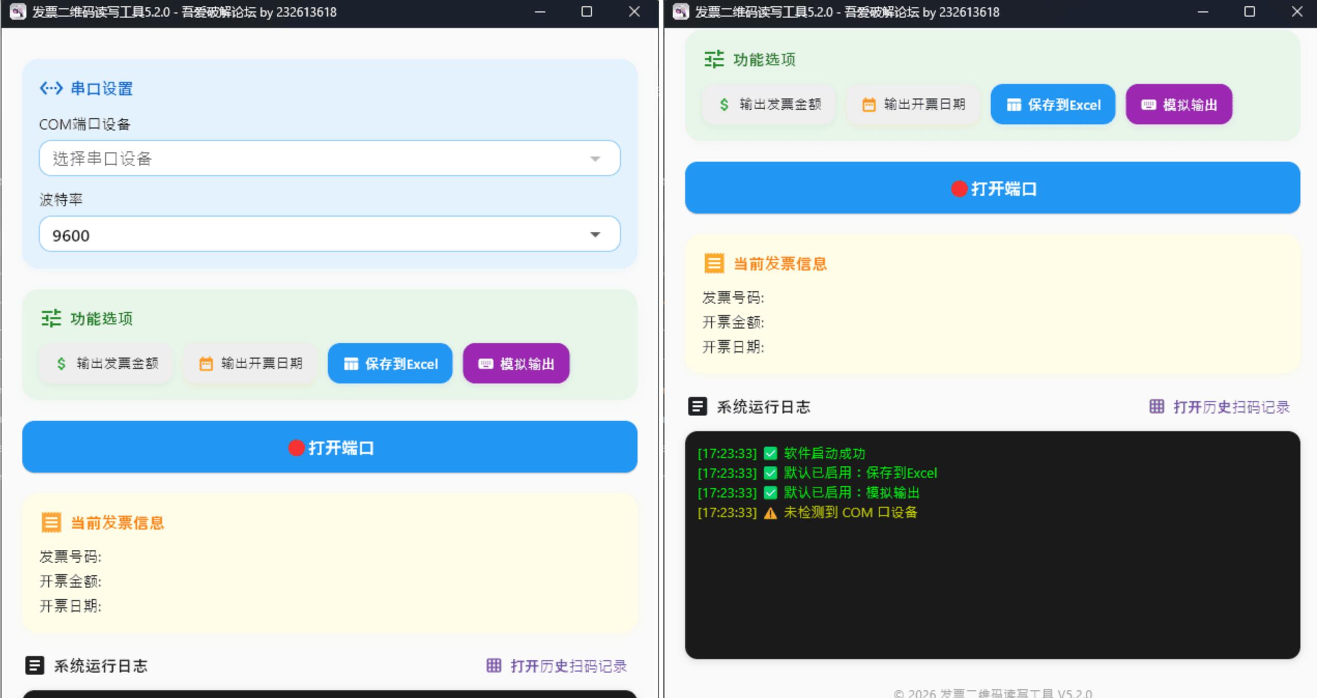Click current invoice info icon in left window
This screenshot has height=698, width=1317.
coord(51,522)
